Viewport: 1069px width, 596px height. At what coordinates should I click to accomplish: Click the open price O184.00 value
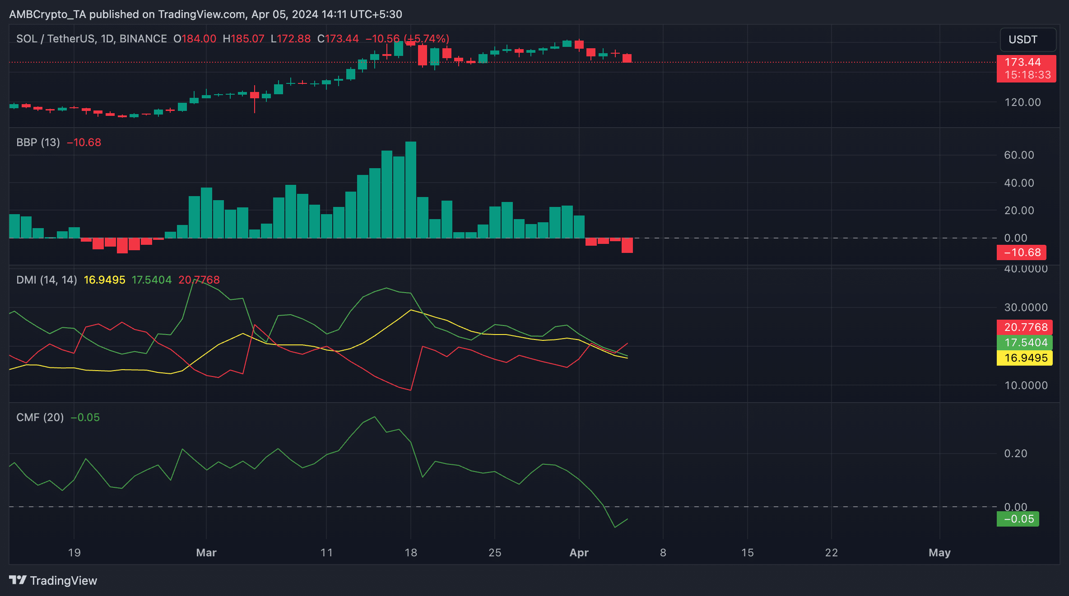[x=195, y=39]
